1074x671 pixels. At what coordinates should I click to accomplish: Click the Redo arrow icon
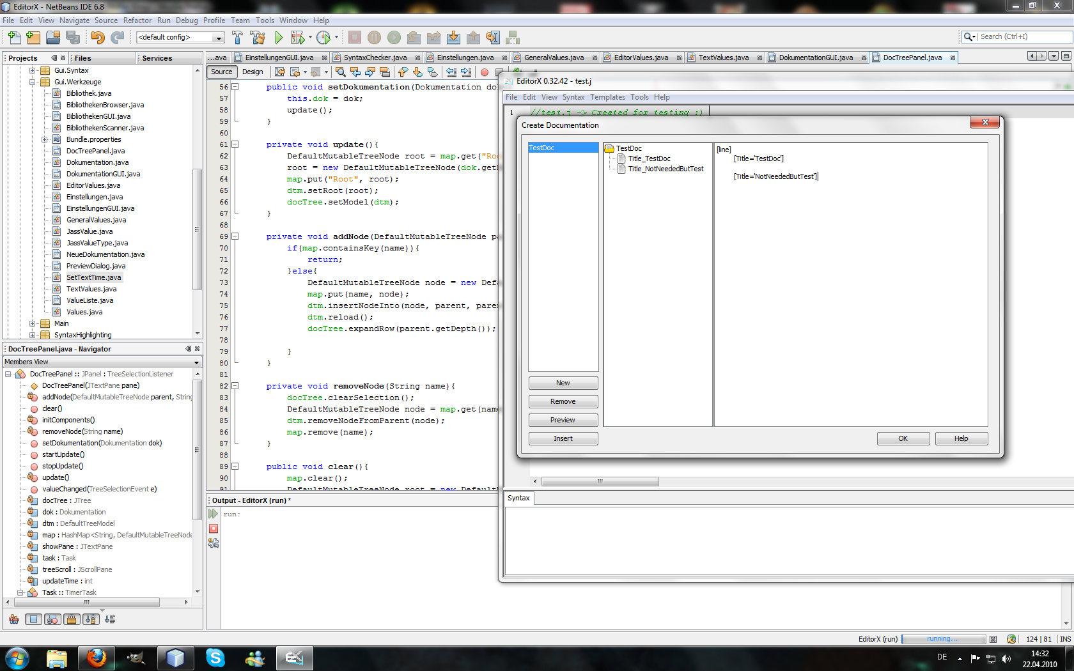117,38
